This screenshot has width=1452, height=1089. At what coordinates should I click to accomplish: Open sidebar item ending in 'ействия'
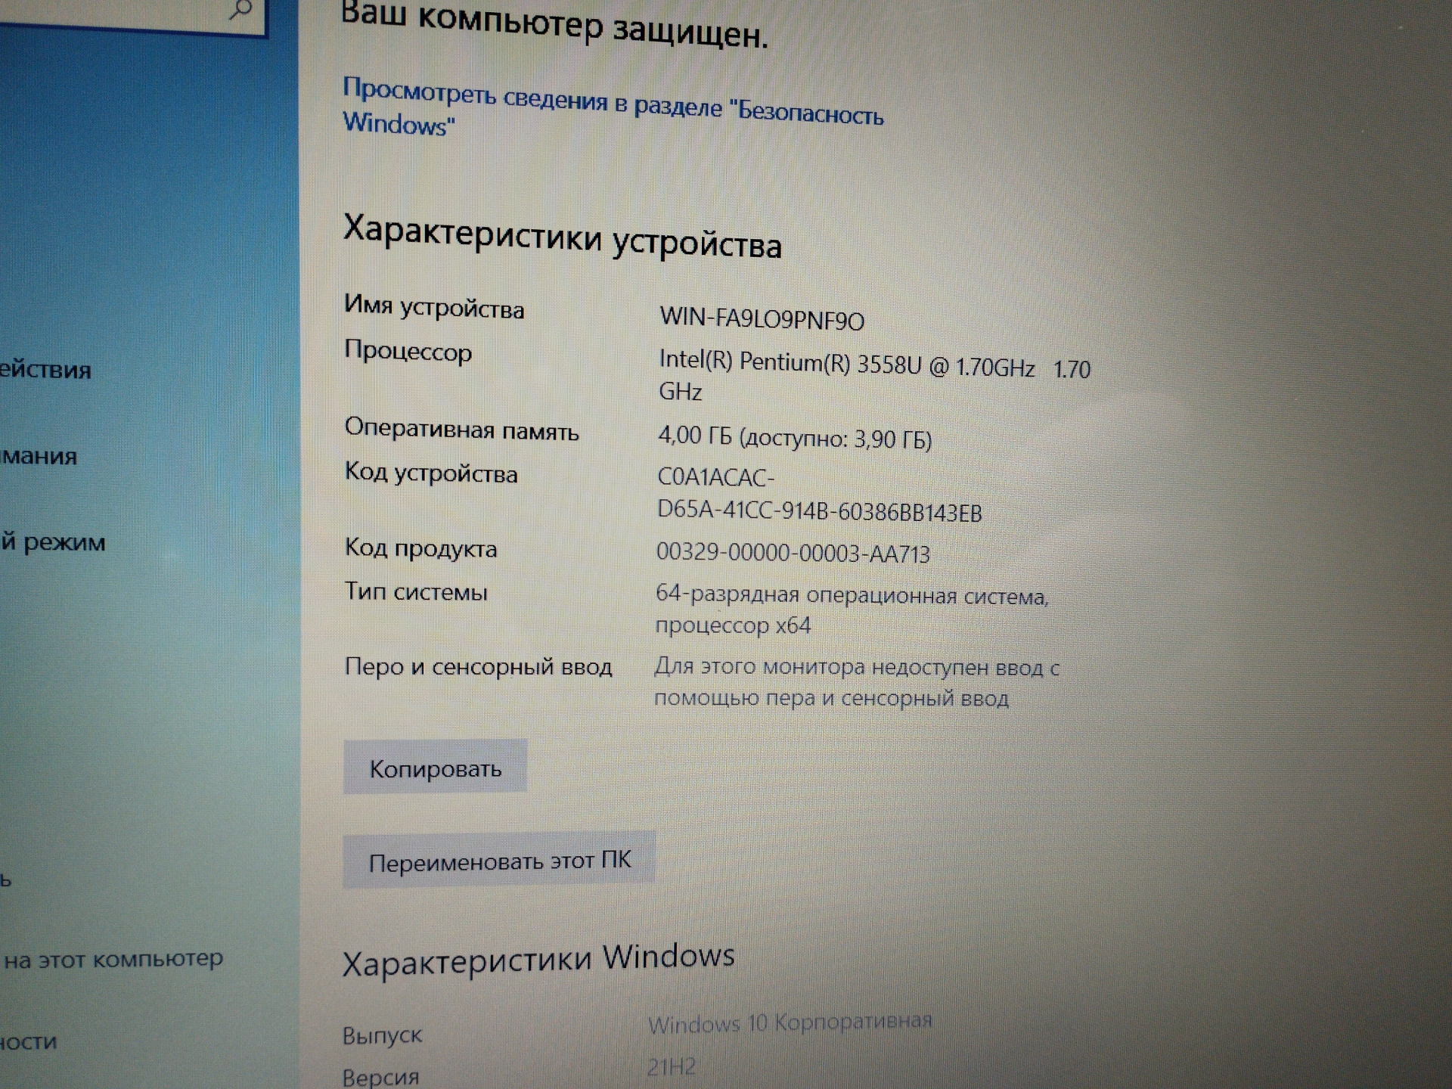(x=45, y=369)
